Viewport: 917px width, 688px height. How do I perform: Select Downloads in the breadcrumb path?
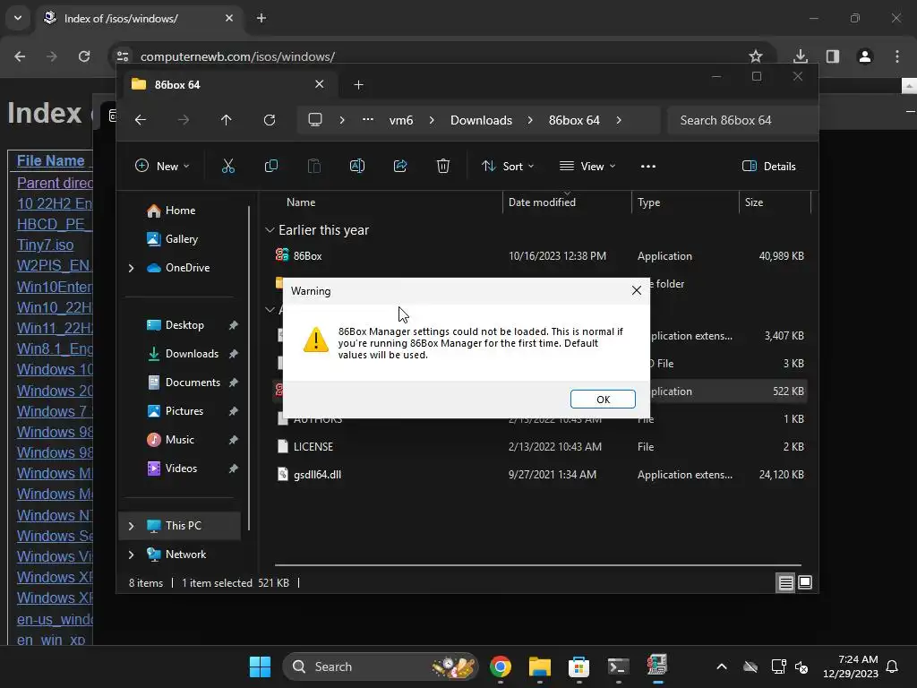point(481,120)
